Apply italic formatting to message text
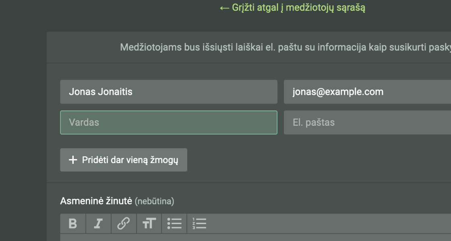The image size is (451, 241). tap(98, 224)
